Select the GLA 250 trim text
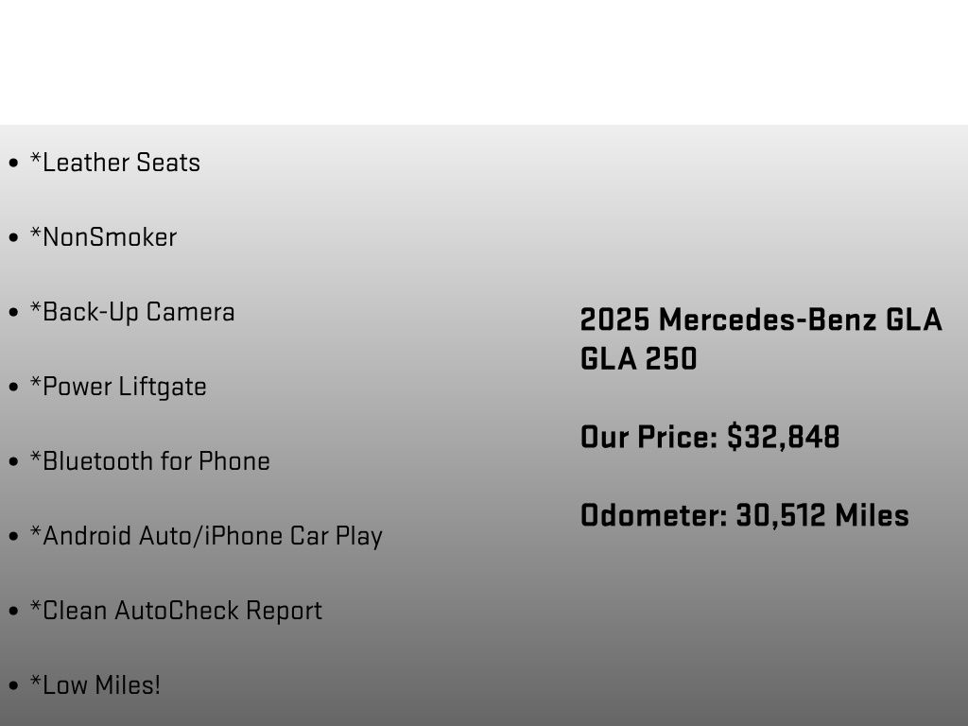Screen dimensions: 968x726 click(639, 358)
